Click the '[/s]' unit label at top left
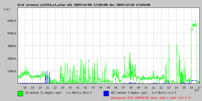202x101 pixels. pyautogui.click(x=7, y=9)
